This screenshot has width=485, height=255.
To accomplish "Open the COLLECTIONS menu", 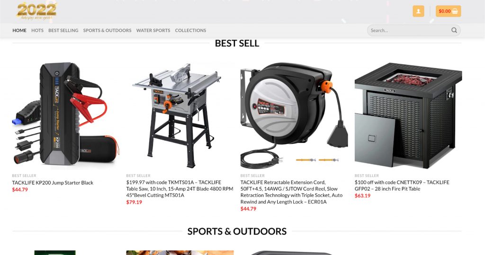I will (190, 30).
